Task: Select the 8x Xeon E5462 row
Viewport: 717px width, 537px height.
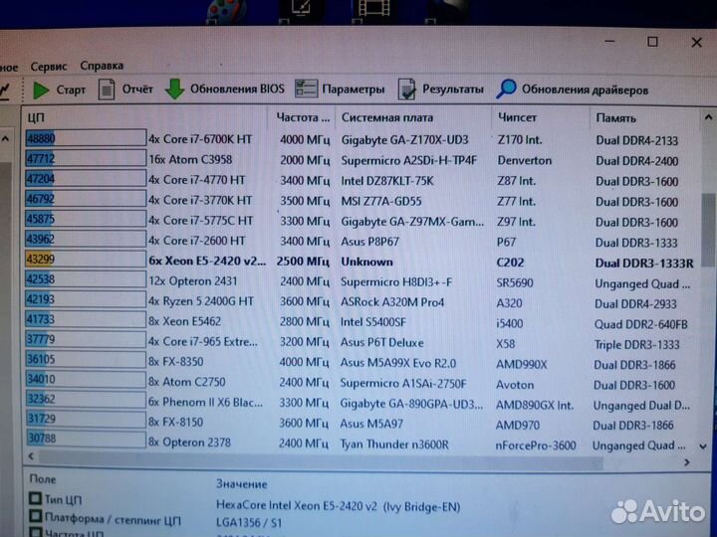Action: [184, 321]
